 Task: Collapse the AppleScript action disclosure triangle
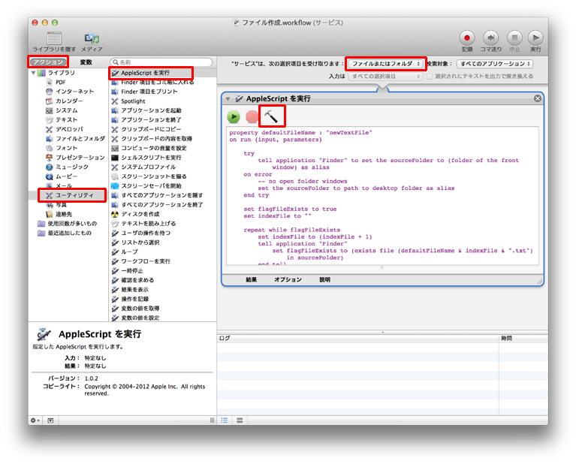click(x=228, y=99)
